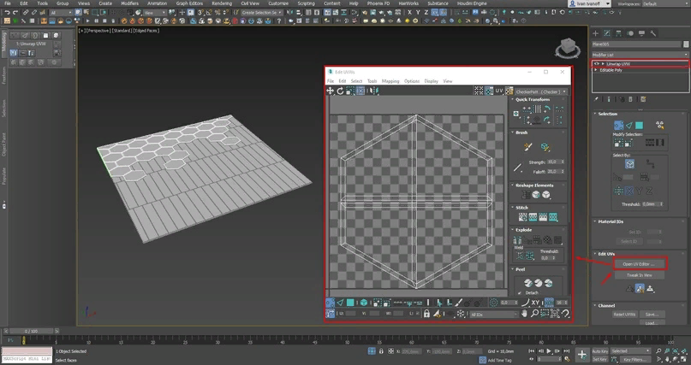Click the animation timeline slider handle

30,330
